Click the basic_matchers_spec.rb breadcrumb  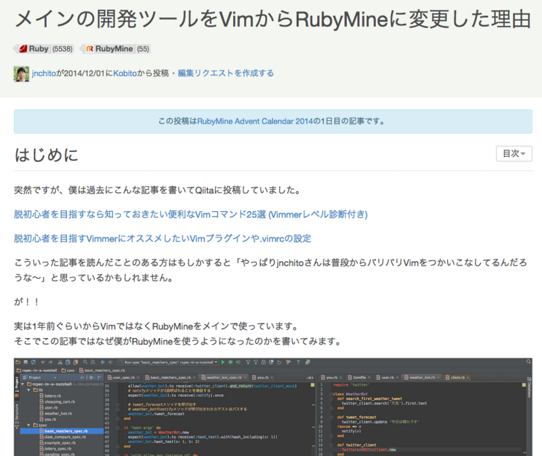click(x=102, y=370)
